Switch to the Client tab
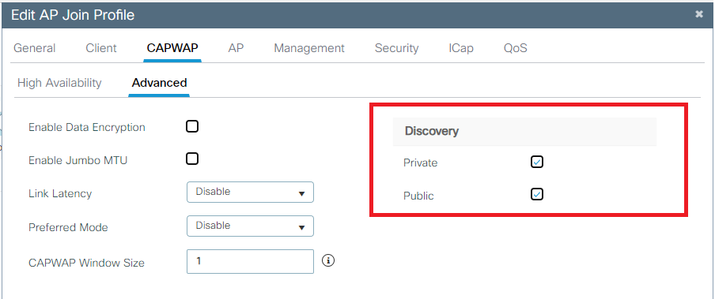The height and width of the screenshot is (299, 715). click(x=101, y=48)
